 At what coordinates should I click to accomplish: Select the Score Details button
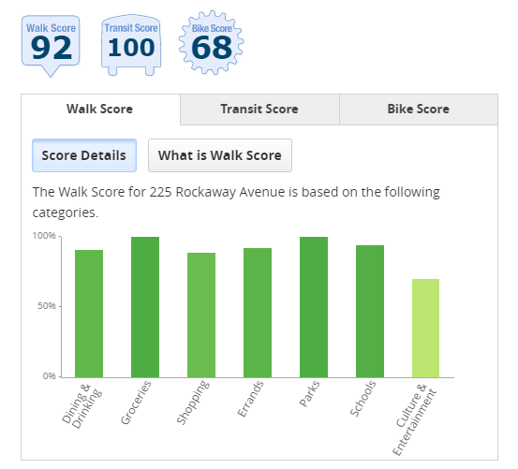(x=84, y=155)
